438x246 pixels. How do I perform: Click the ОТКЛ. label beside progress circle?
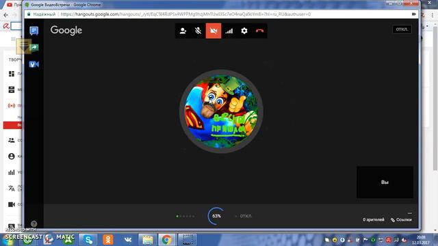pyautogui.click(x=246, y=216)
